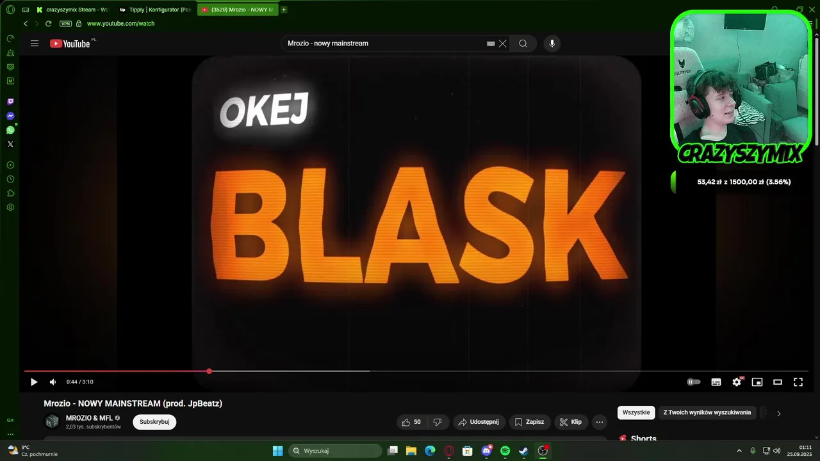The width and height of the screenshot is (820, 461).
Task: Enter fullscreen video mode
Action: (798, 382)
